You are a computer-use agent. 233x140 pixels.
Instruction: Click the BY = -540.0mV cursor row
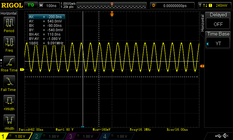pyautogui.click(x=47, y=30)
